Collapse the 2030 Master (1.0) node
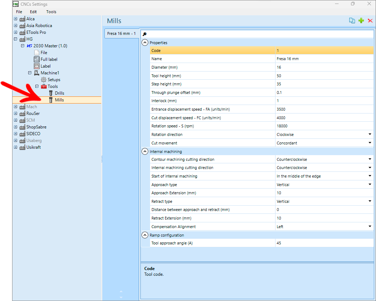Viewport: 376px width, 301px height. click(x=22, y=46)
